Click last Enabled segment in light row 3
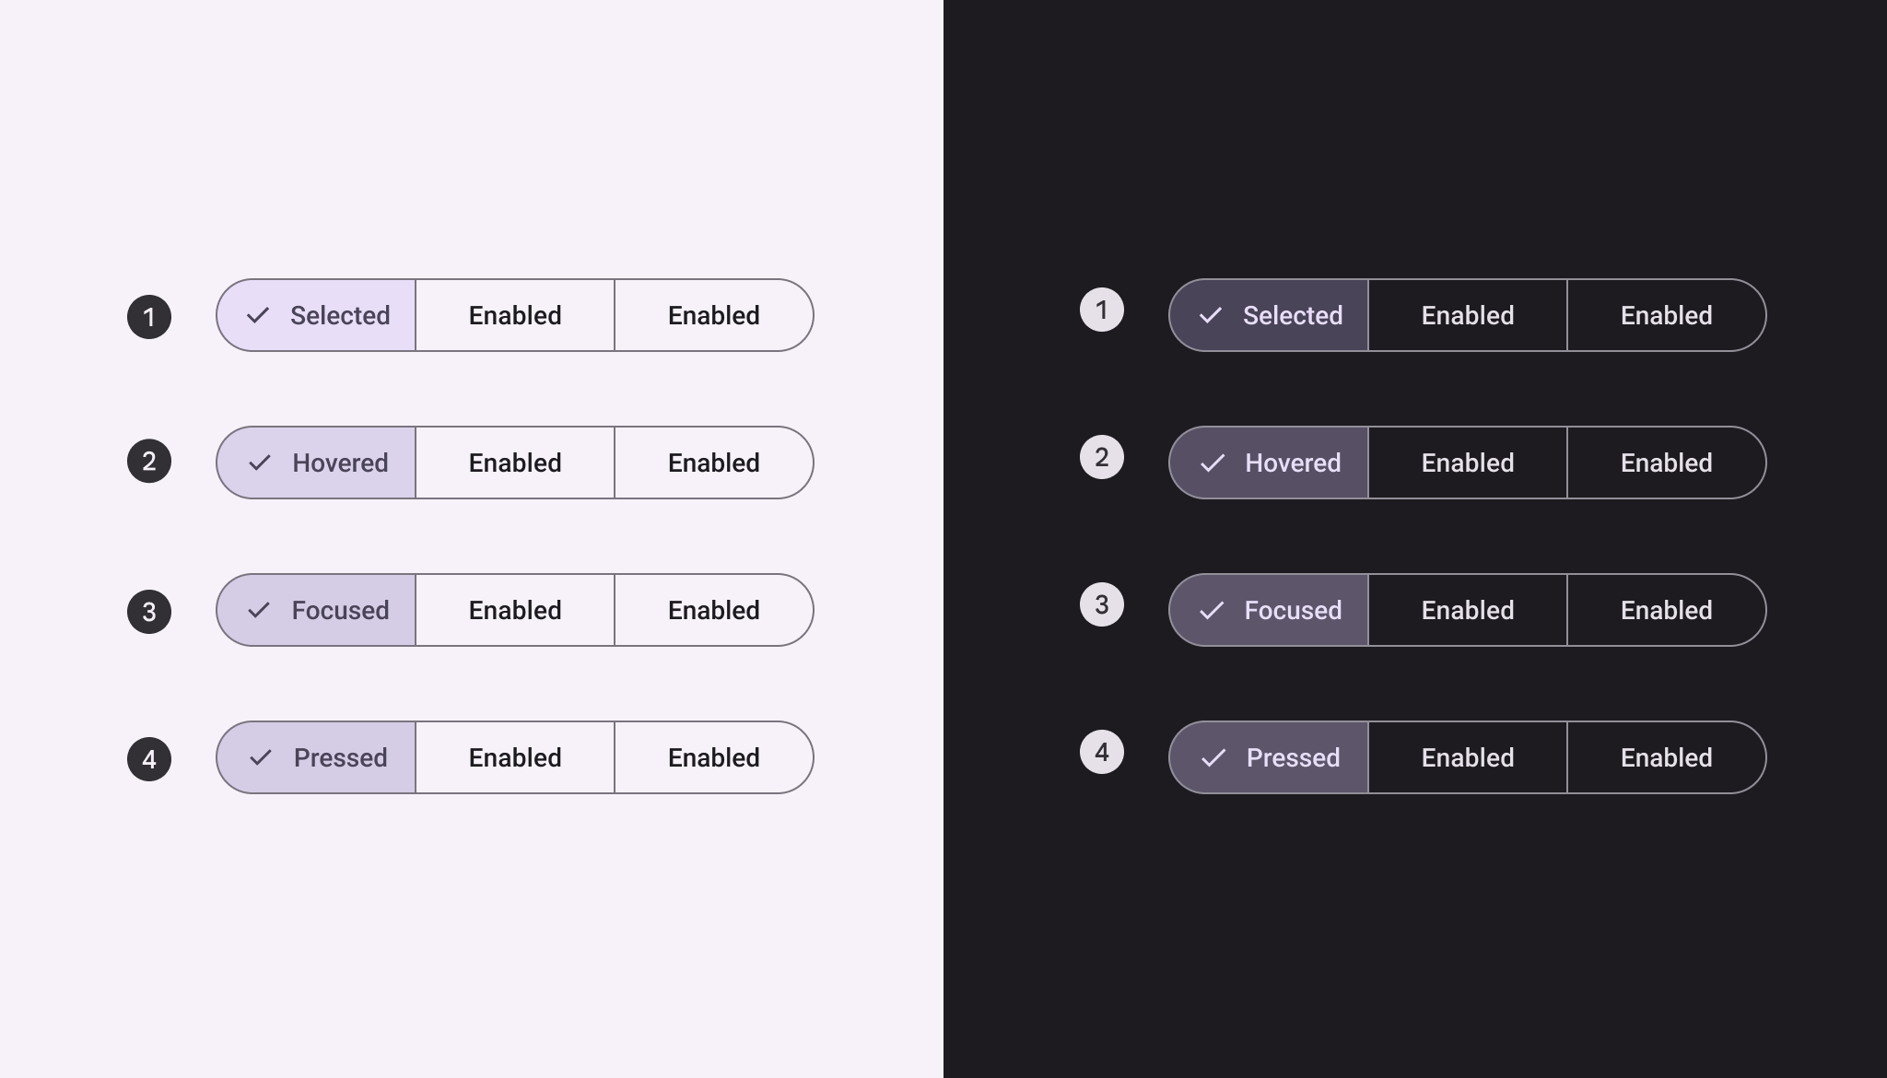 713,610
